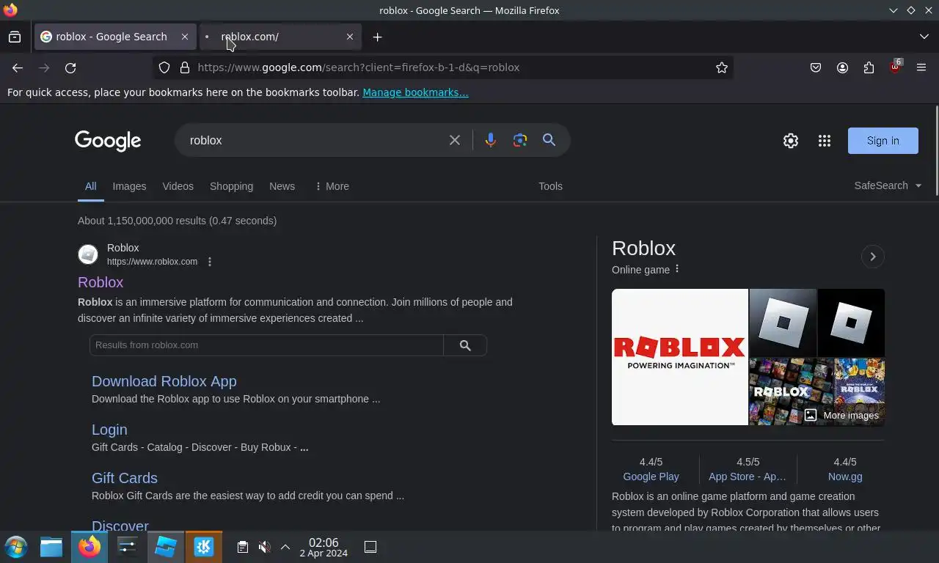Click the Google logo
This screenshot has width=939, height=563.
click(108, 141)
